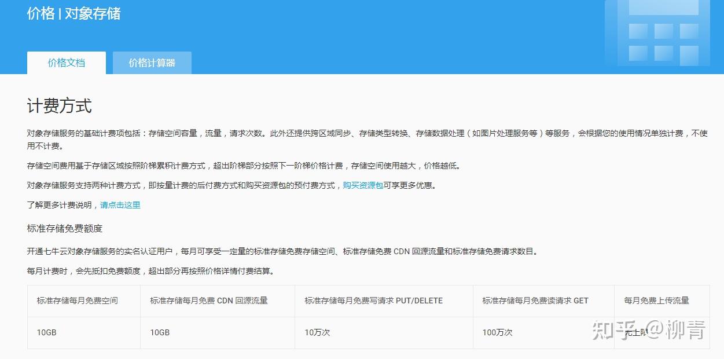Image resolution: width=724 pixels, height=359 pixels.
Task: Click the 100万次 value in the table
Action: coord(499,333)
